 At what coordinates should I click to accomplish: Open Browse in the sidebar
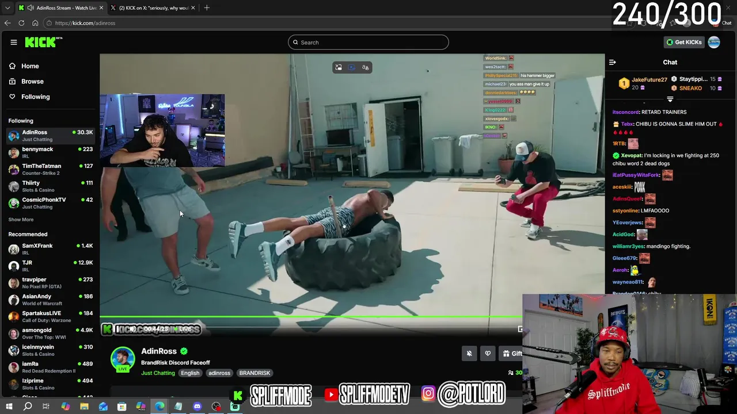(26, 82)
